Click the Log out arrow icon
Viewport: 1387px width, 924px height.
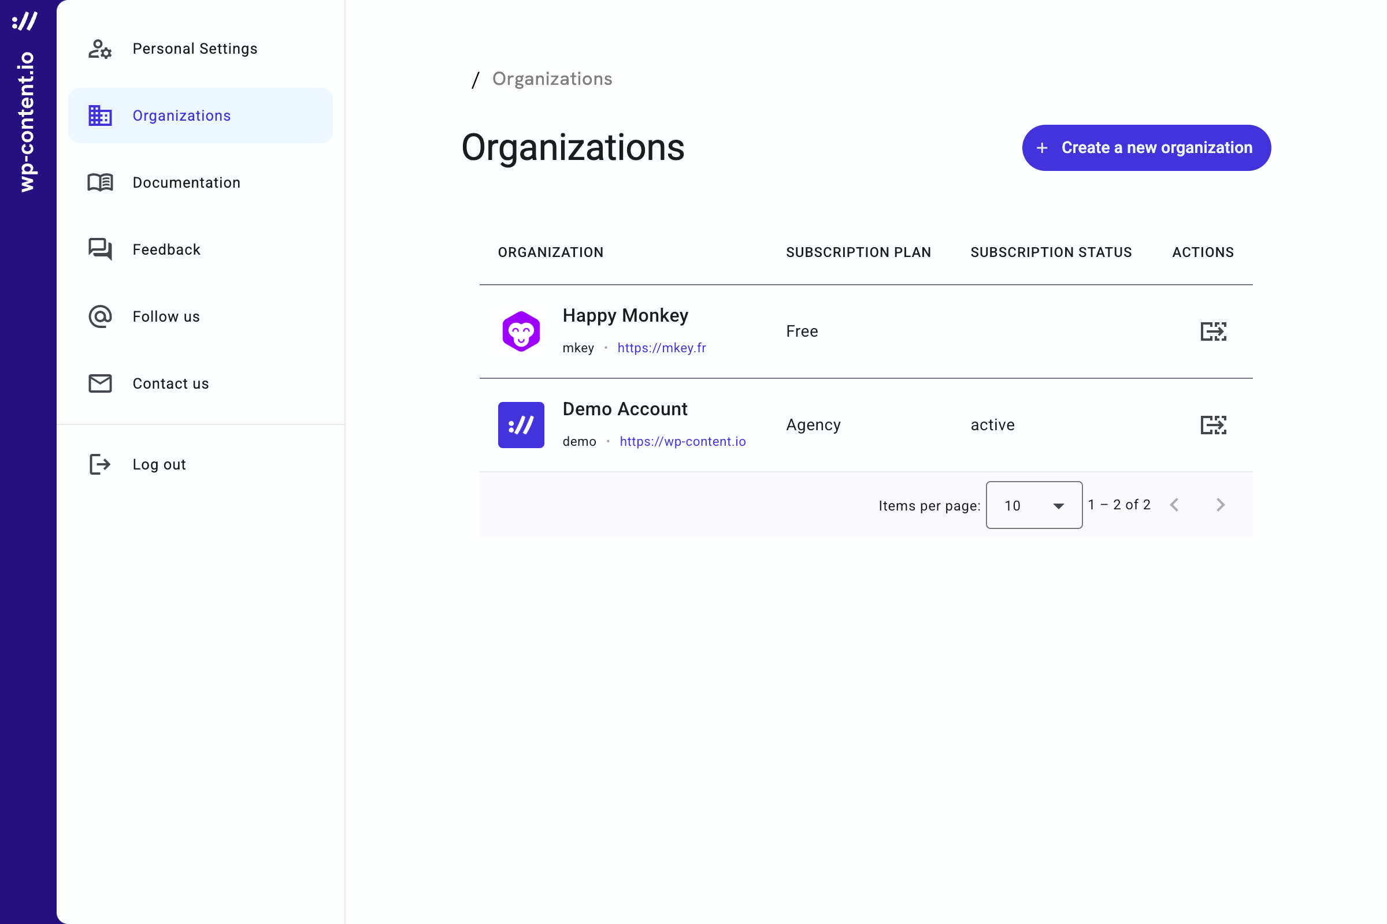99,464
